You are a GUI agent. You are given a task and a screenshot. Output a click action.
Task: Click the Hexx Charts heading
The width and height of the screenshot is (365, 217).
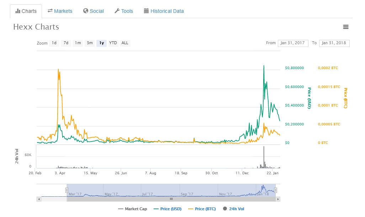point(36,27)
